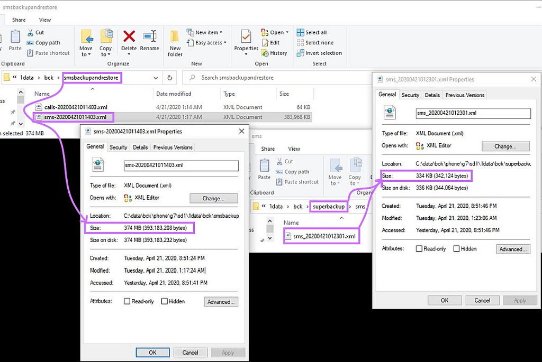Click the 1data breadcrumb in the top address bar
This screenshot has width=542, height=362.
point(26,78)
